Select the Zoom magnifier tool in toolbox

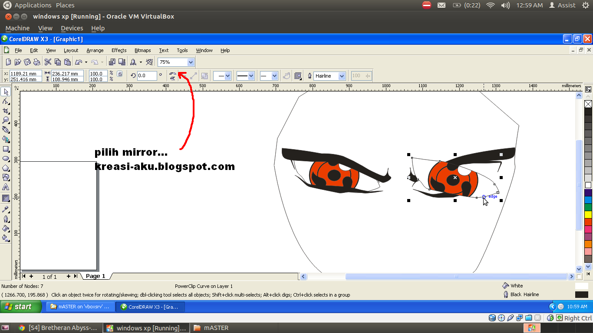point(6,120)
